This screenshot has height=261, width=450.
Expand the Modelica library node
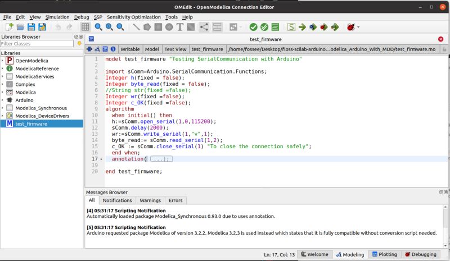(x=2, y=92)
